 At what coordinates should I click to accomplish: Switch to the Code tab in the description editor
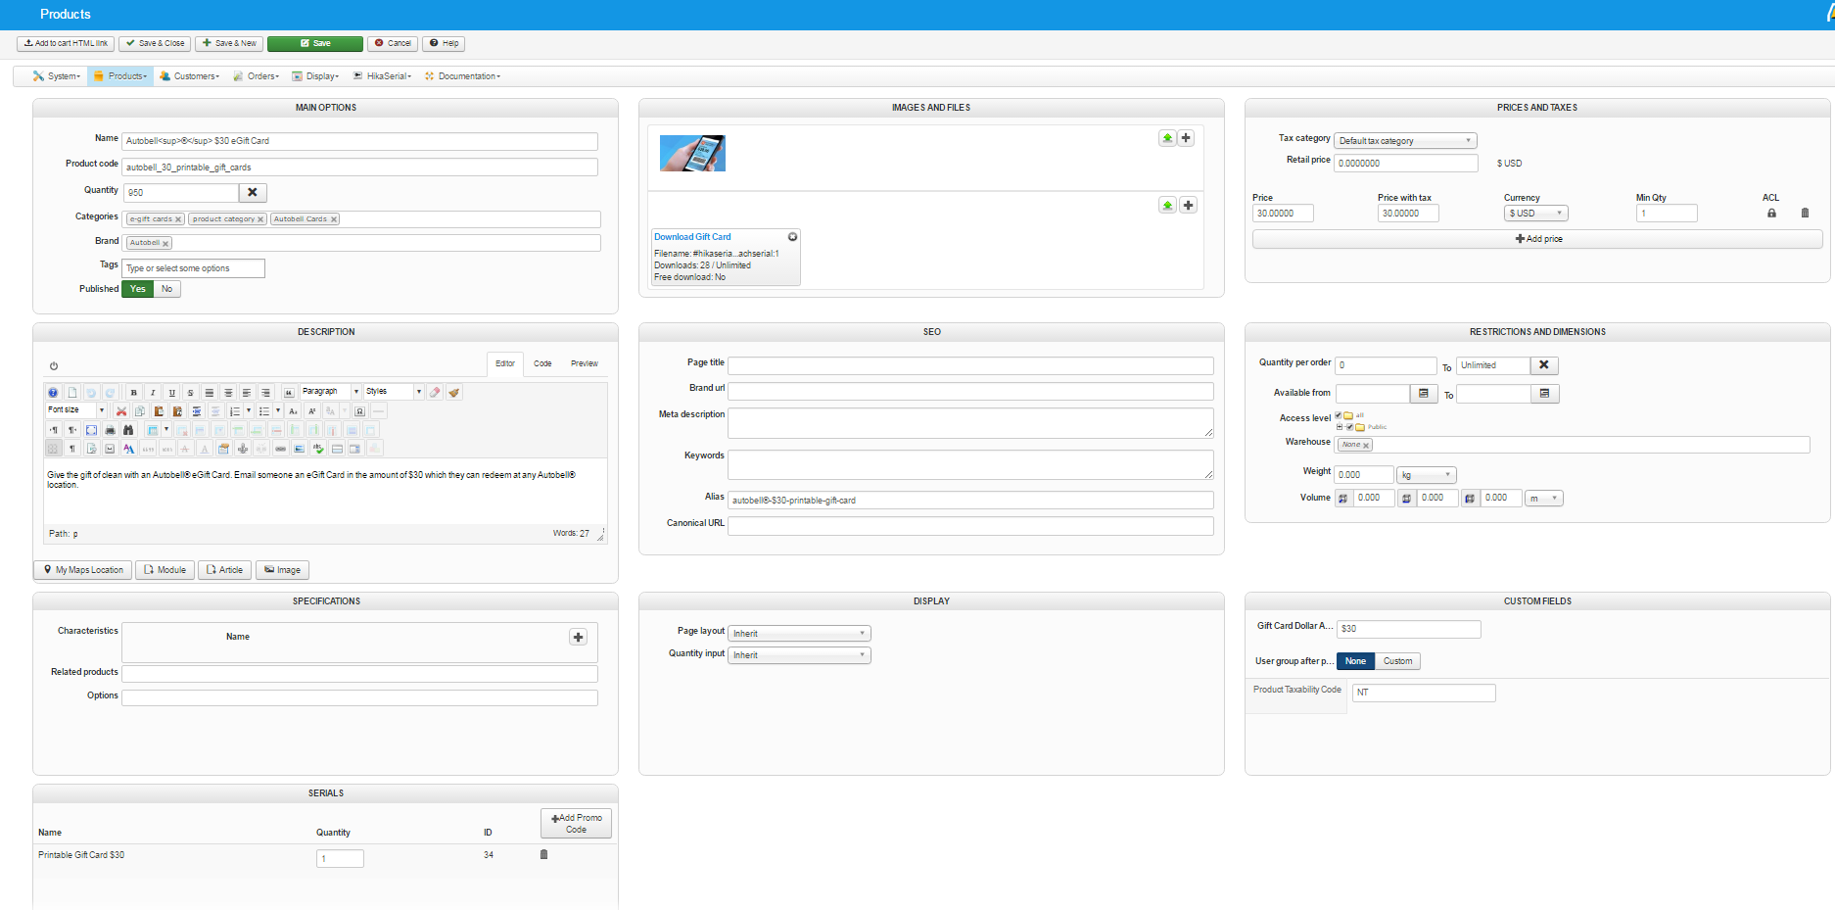[x=542, y=364]
